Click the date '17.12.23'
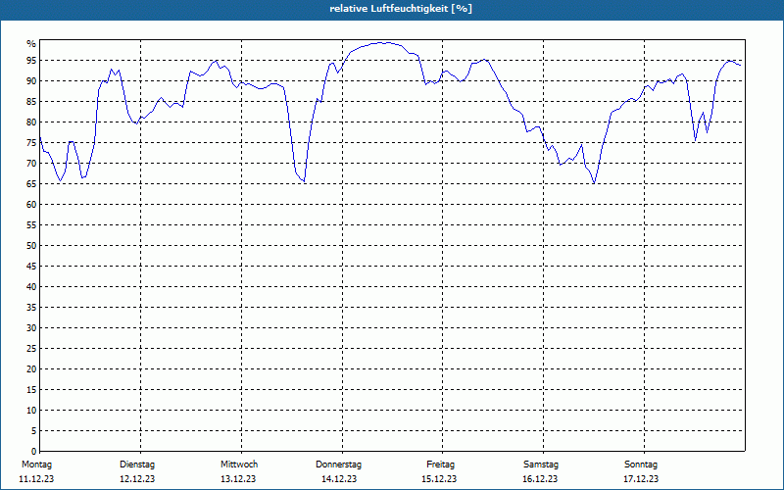The height and width of the screenshot is (490, 784). tap(641, 479)
